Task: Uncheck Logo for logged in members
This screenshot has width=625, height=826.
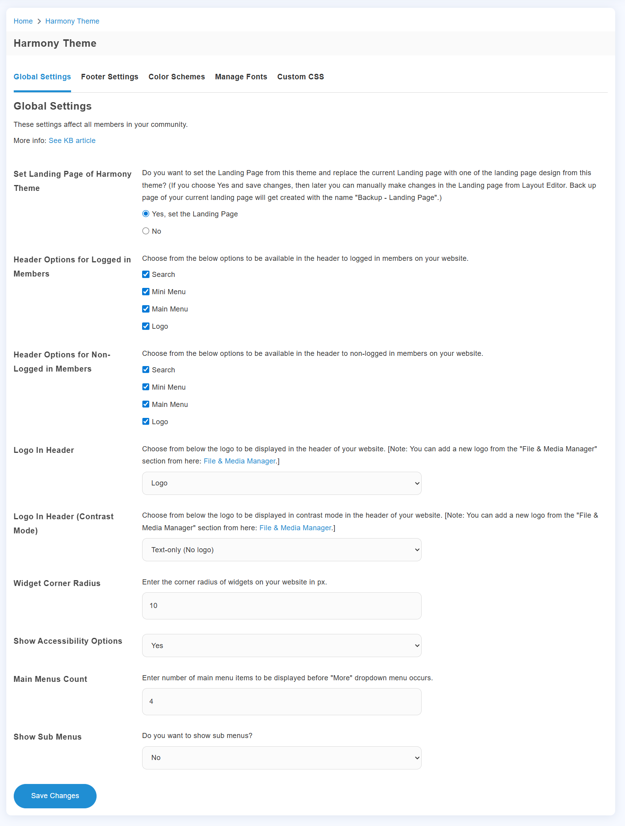Action: tap(146, 326)
